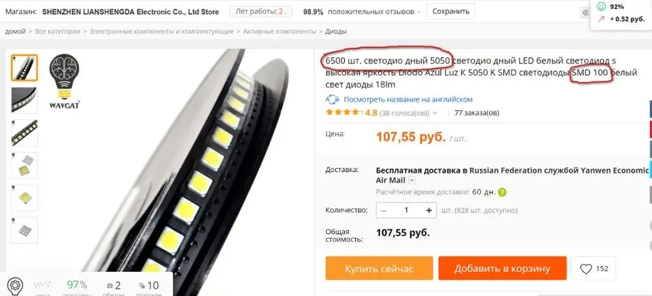Click the Купить сейчас button

pyautogui.click(x=379, y=268)
